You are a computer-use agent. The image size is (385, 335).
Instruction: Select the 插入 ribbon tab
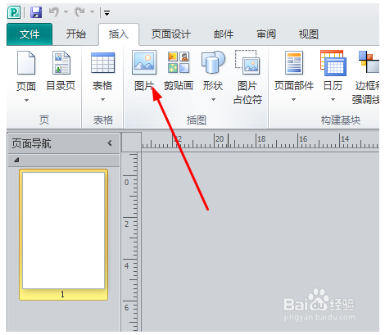119,34
